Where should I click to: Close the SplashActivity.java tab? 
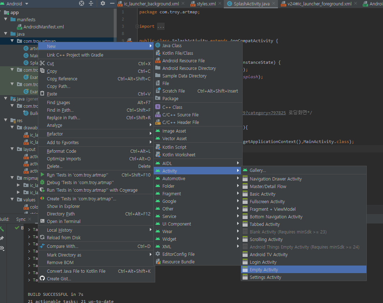(x=274, y=3)
